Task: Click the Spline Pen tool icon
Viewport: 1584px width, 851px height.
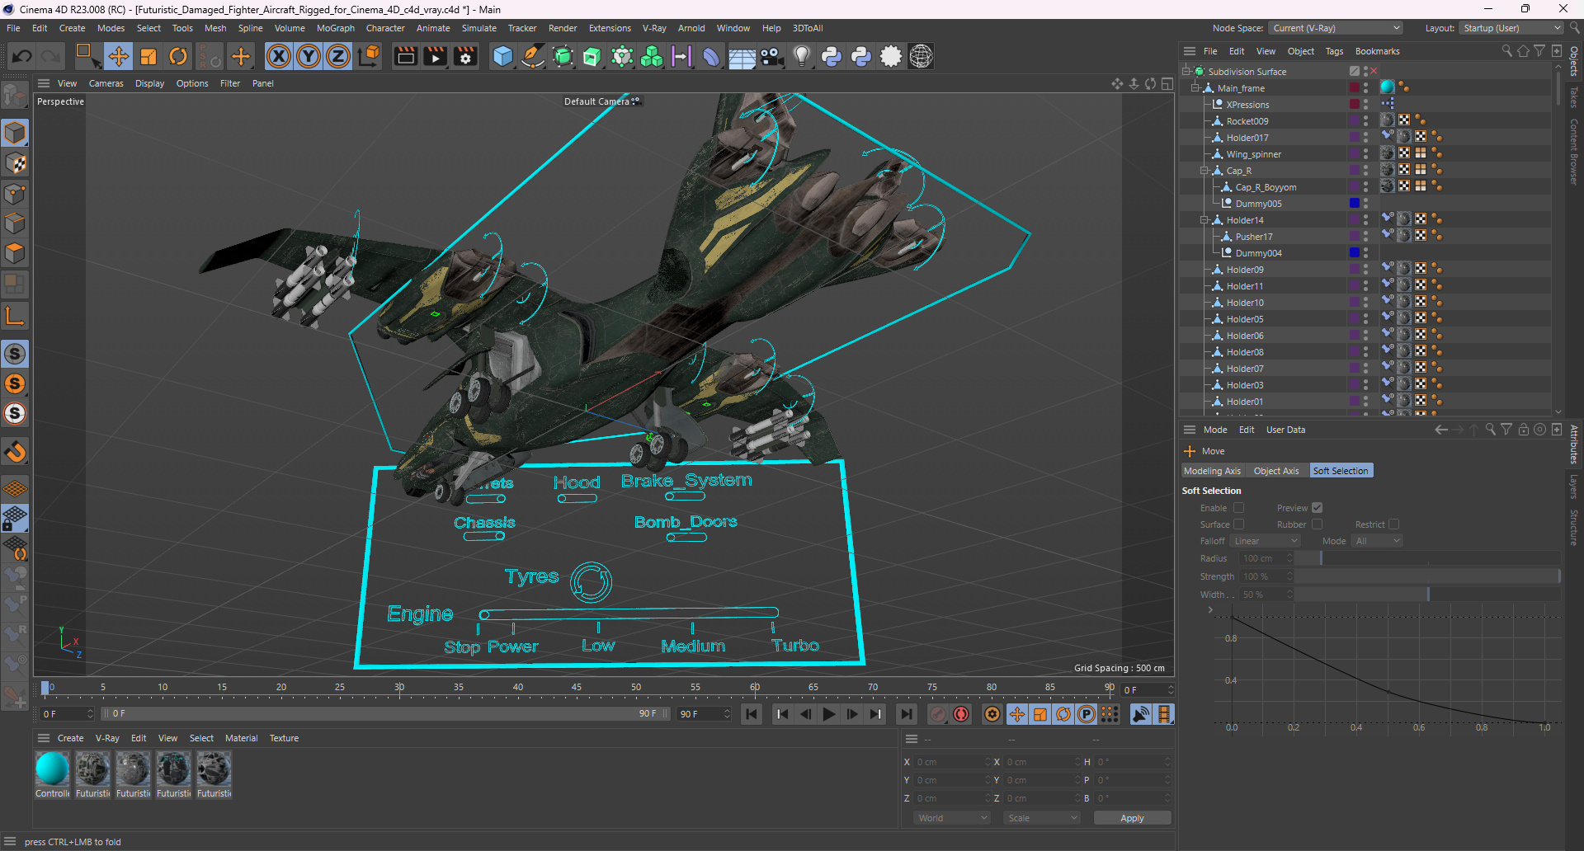Action: click(533, 56)
